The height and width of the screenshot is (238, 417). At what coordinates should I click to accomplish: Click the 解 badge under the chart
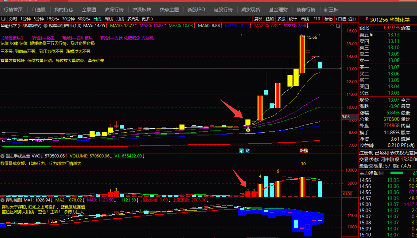coord(241,151)
